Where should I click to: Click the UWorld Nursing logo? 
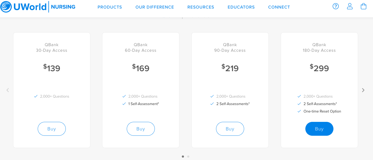(37, 6)
